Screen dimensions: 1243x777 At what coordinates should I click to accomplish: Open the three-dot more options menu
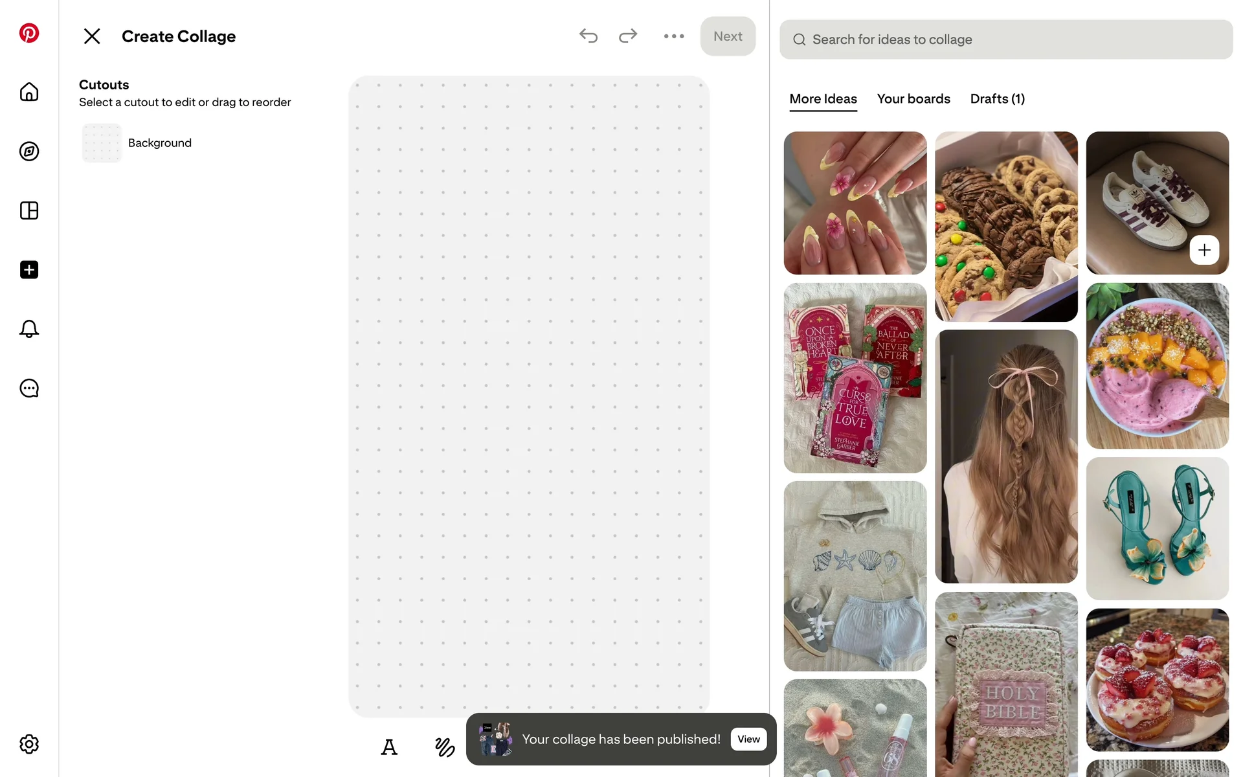pos(673,36)
